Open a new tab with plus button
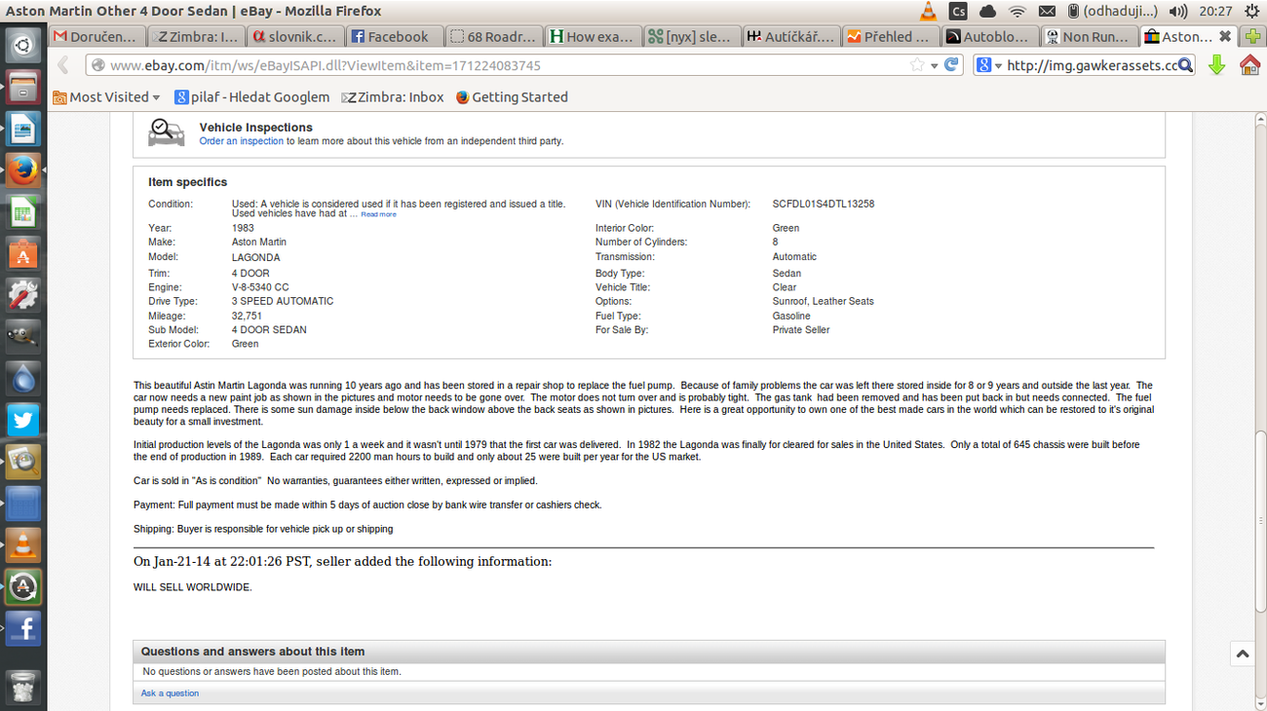1267x711 pixels. point(1253,36)
